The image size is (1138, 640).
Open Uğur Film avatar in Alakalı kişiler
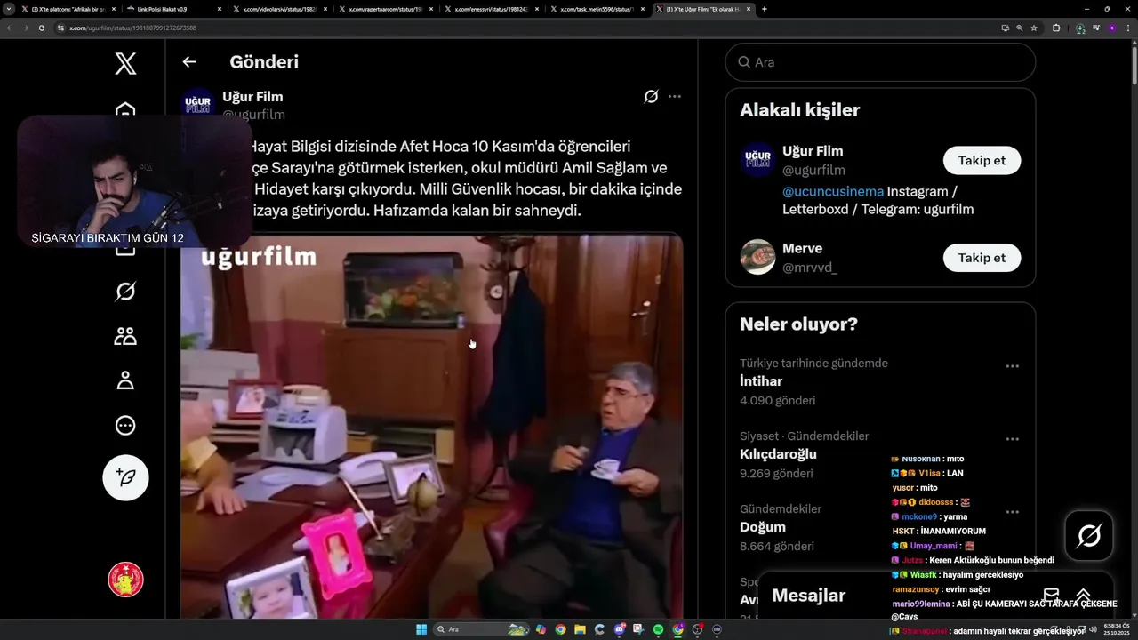[x=757, y=160]
